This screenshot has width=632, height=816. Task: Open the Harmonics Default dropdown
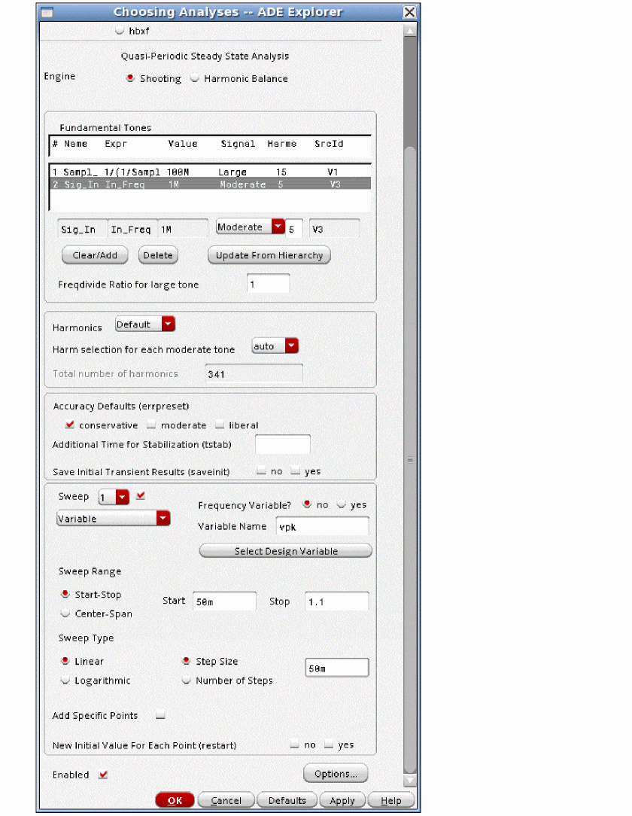(168, 324)
